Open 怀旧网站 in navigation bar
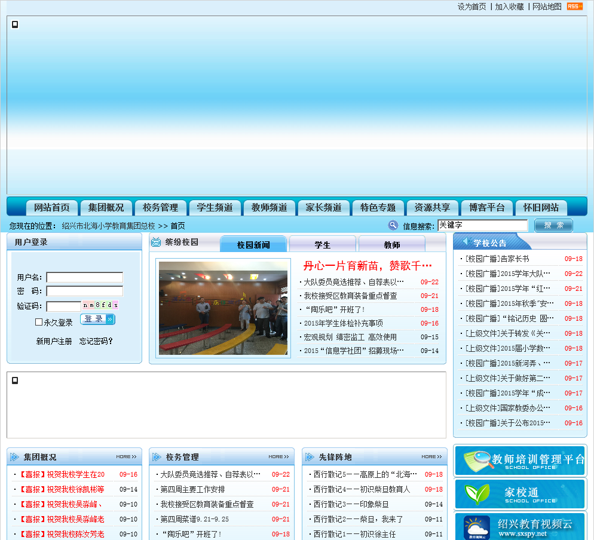The height and width of the screenshot is (540, 594). tap(541, 207)
